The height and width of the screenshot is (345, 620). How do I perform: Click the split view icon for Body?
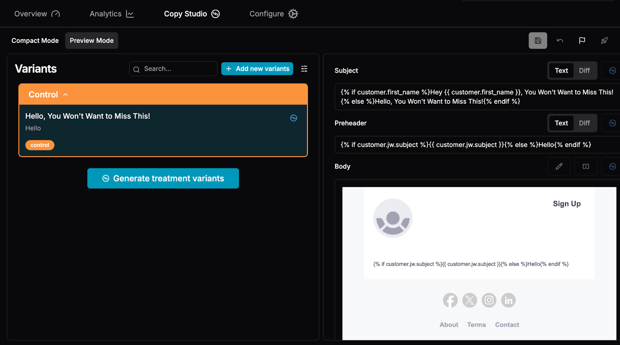(x=586, y=166)
